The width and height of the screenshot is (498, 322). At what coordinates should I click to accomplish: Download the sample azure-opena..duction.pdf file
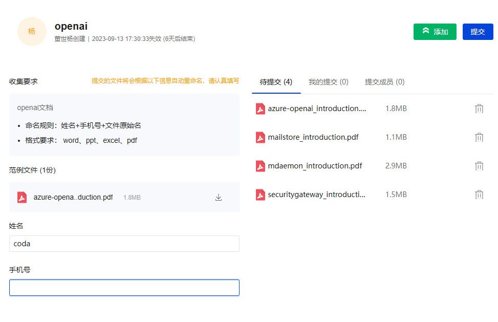coord(219,197)
